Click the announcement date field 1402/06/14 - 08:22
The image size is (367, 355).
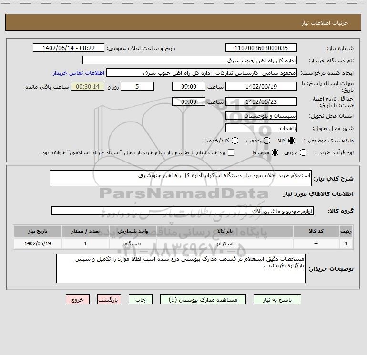click(69, 48)
